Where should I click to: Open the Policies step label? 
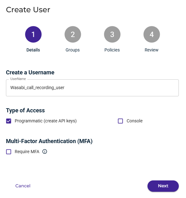112,50
